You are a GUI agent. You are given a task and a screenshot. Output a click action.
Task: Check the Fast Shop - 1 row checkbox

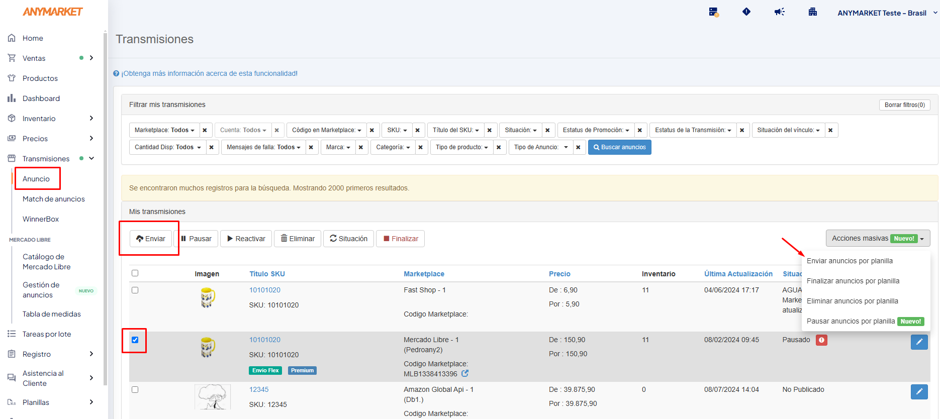coord(135,290)
